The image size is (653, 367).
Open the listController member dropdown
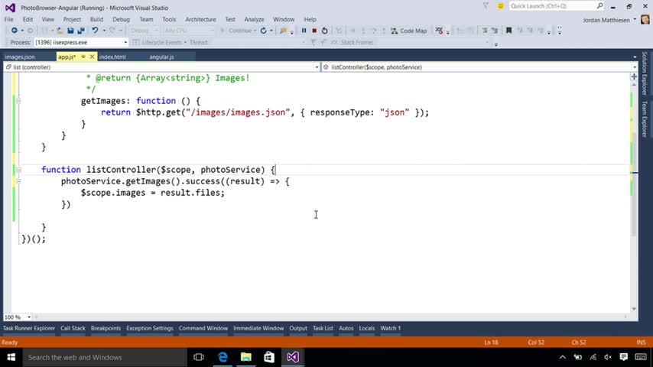[634, 67]
